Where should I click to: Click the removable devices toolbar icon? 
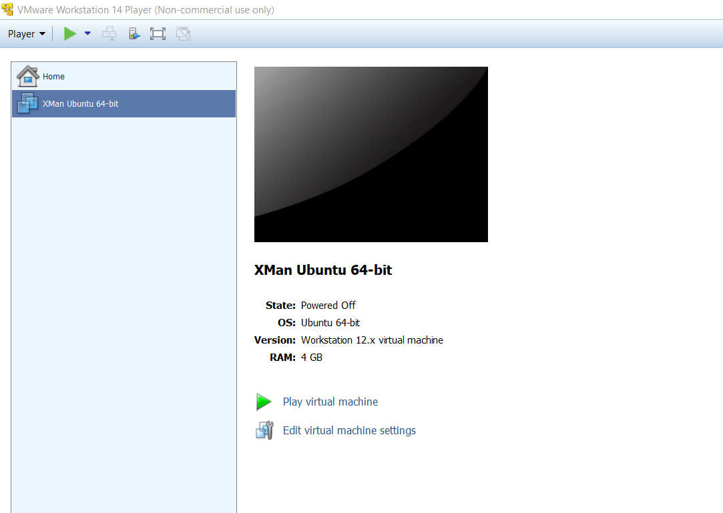(134, 33)
